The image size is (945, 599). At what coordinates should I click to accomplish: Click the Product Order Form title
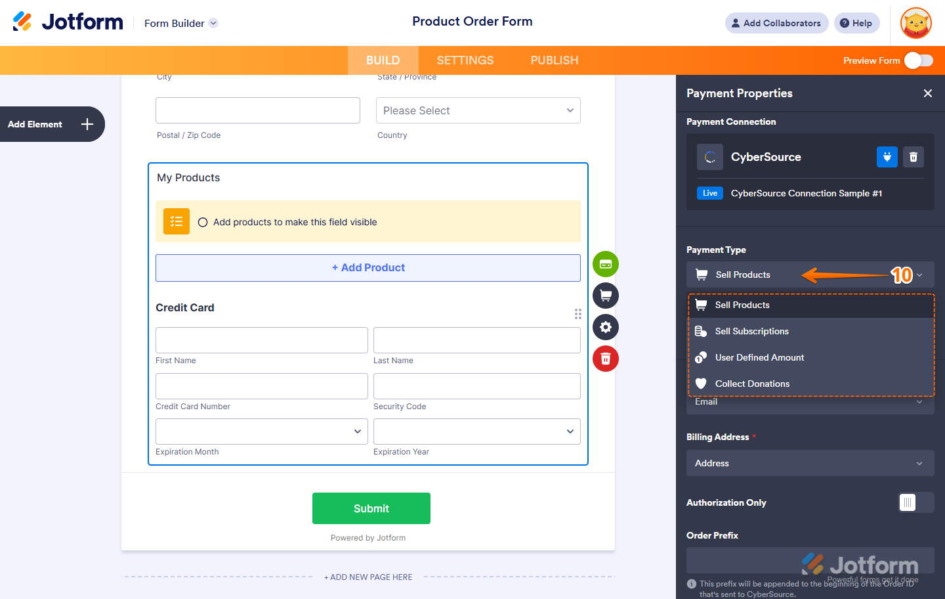472,21
